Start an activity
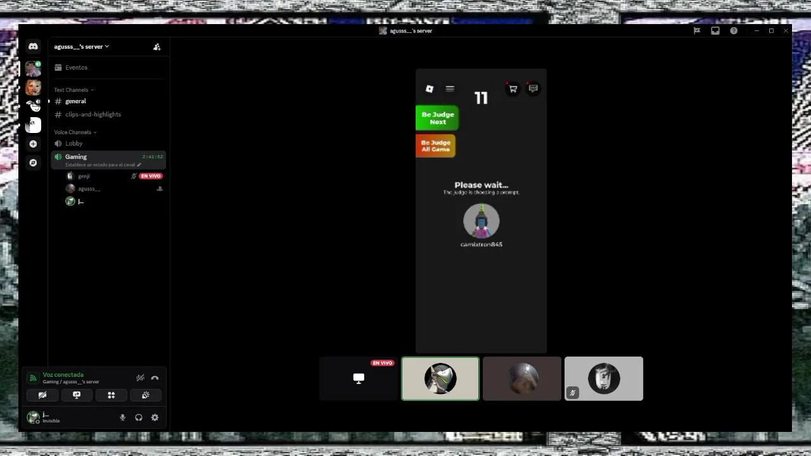811x456 pixels. tap(111, 395)
